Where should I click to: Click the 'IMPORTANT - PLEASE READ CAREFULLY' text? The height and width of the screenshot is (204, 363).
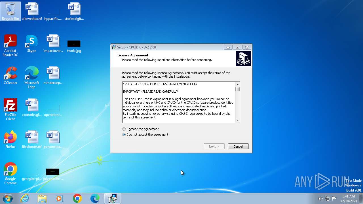point(150,92)
